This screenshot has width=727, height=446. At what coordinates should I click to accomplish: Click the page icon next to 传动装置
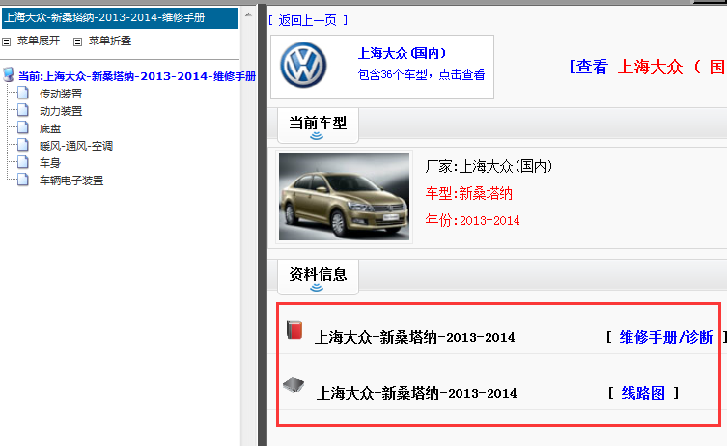[x=23, y=94]
